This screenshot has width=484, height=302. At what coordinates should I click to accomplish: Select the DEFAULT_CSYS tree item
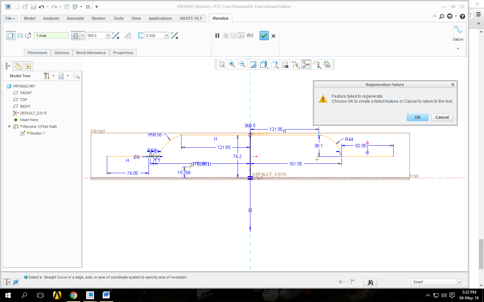[33, 113]
